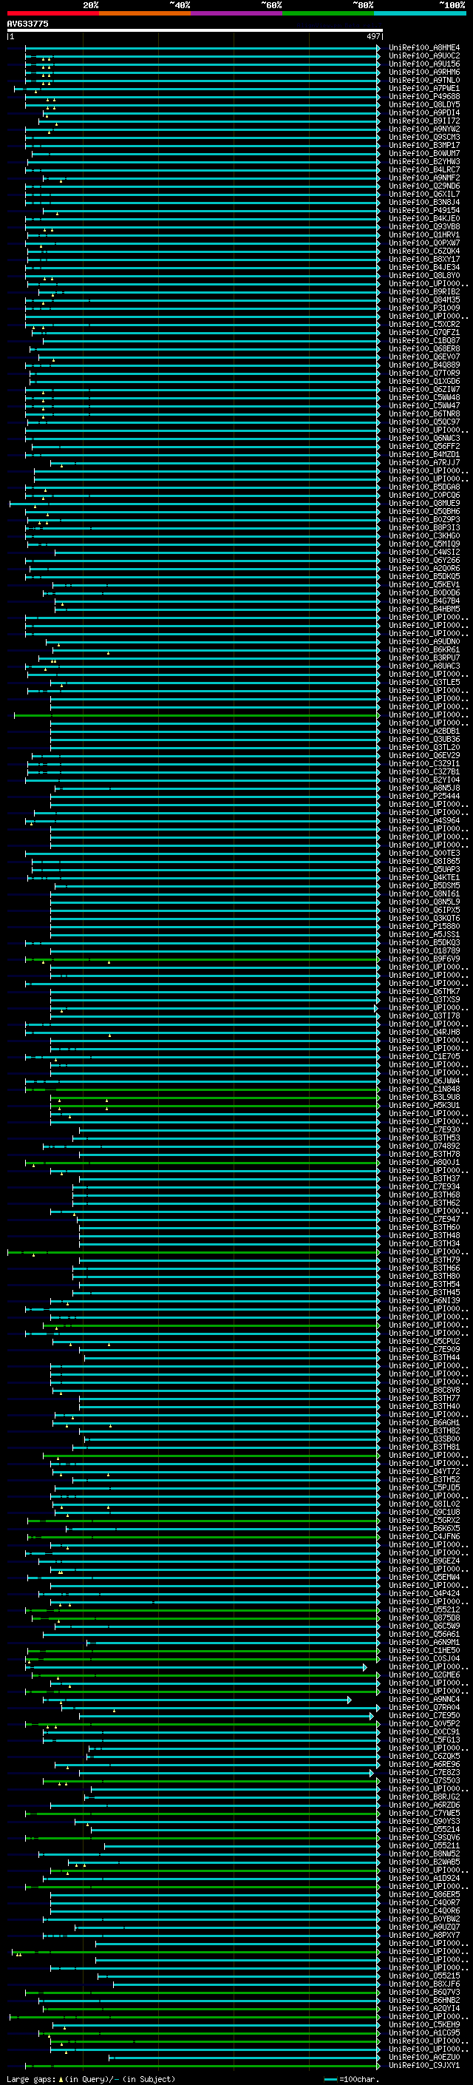Select hit label UniRef100_B9GEZ4
This screenshot has width=473, height=2085.
[424, 1561]
